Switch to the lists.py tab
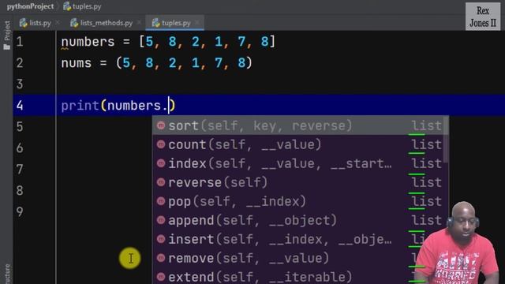This screenshot has width=505, height=284. click(x=35, y=23)
